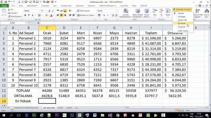Open the font size 11 dropdown
Viewport: 211px width, 118px height.
click(46, 11)
